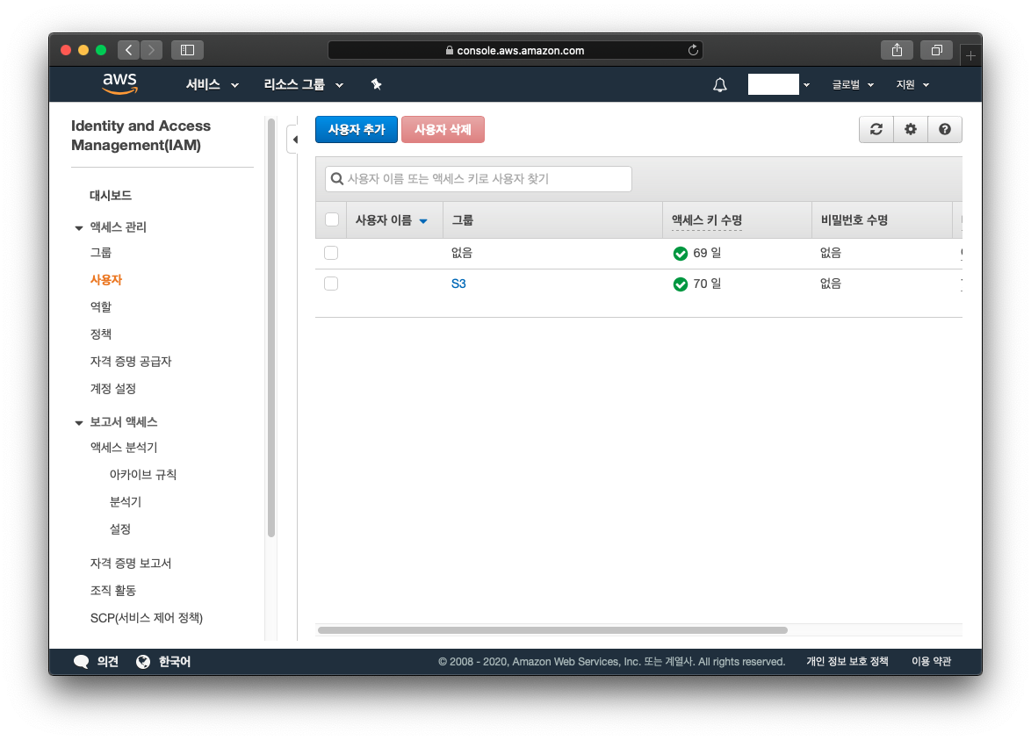Select the first user row checkbox
The width and height of the screenshot is (1031, 740).
pos(331,253)
